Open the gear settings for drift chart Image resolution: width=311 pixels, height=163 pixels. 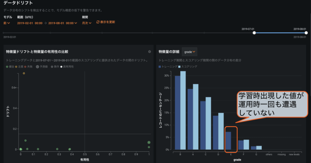[150, 52]
